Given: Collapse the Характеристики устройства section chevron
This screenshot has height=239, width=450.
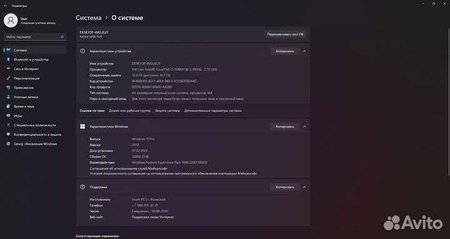Looking at the screenshot, I should [x=304, y=51].
